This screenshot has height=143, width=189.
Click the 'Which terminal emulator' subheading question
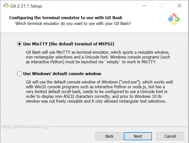click(73, 23)
